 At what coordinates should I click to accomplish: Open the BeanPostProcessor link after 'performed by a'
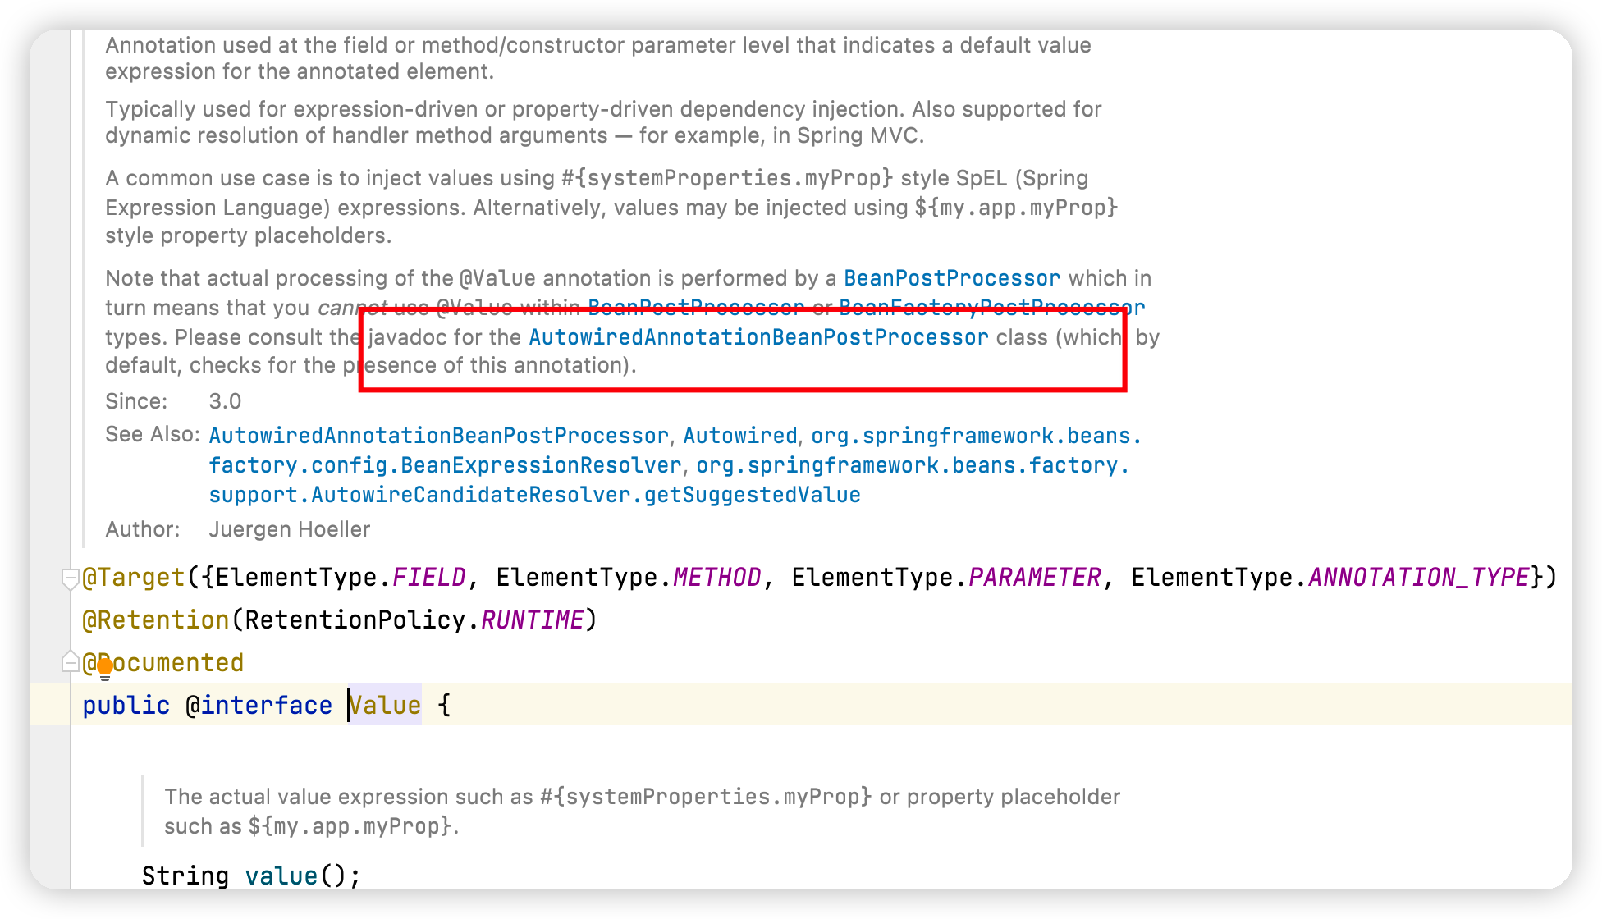952,278
